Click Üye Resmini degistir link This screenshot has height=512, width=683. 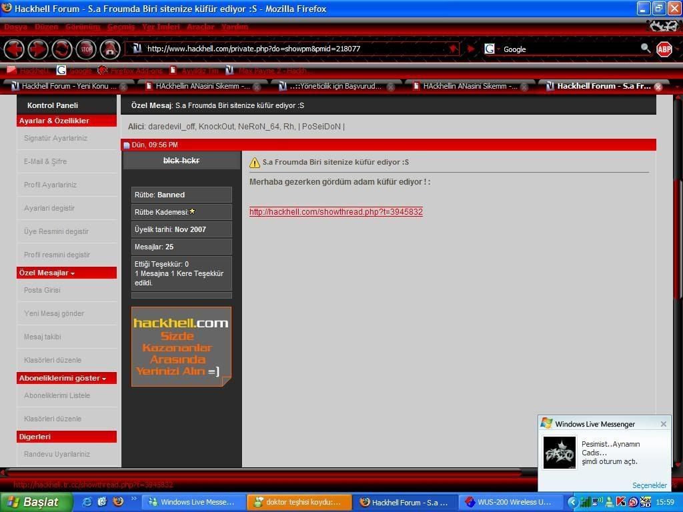pos(56,231)
